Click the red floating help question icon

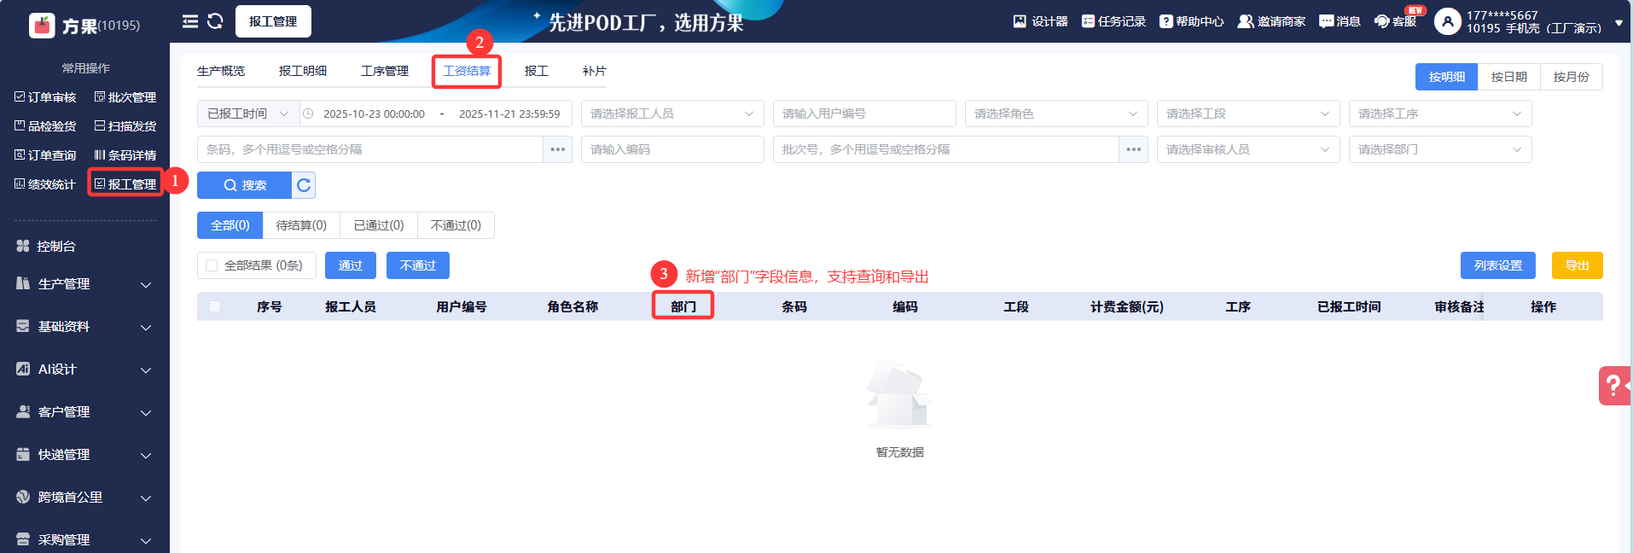point(1614,386)
